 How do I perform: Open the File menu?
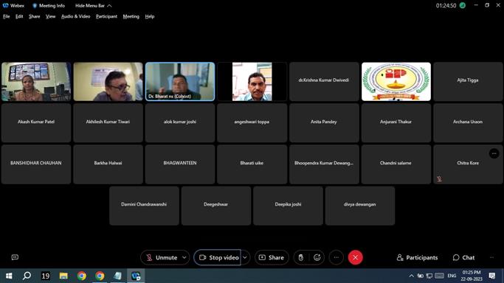pos(7,16)
